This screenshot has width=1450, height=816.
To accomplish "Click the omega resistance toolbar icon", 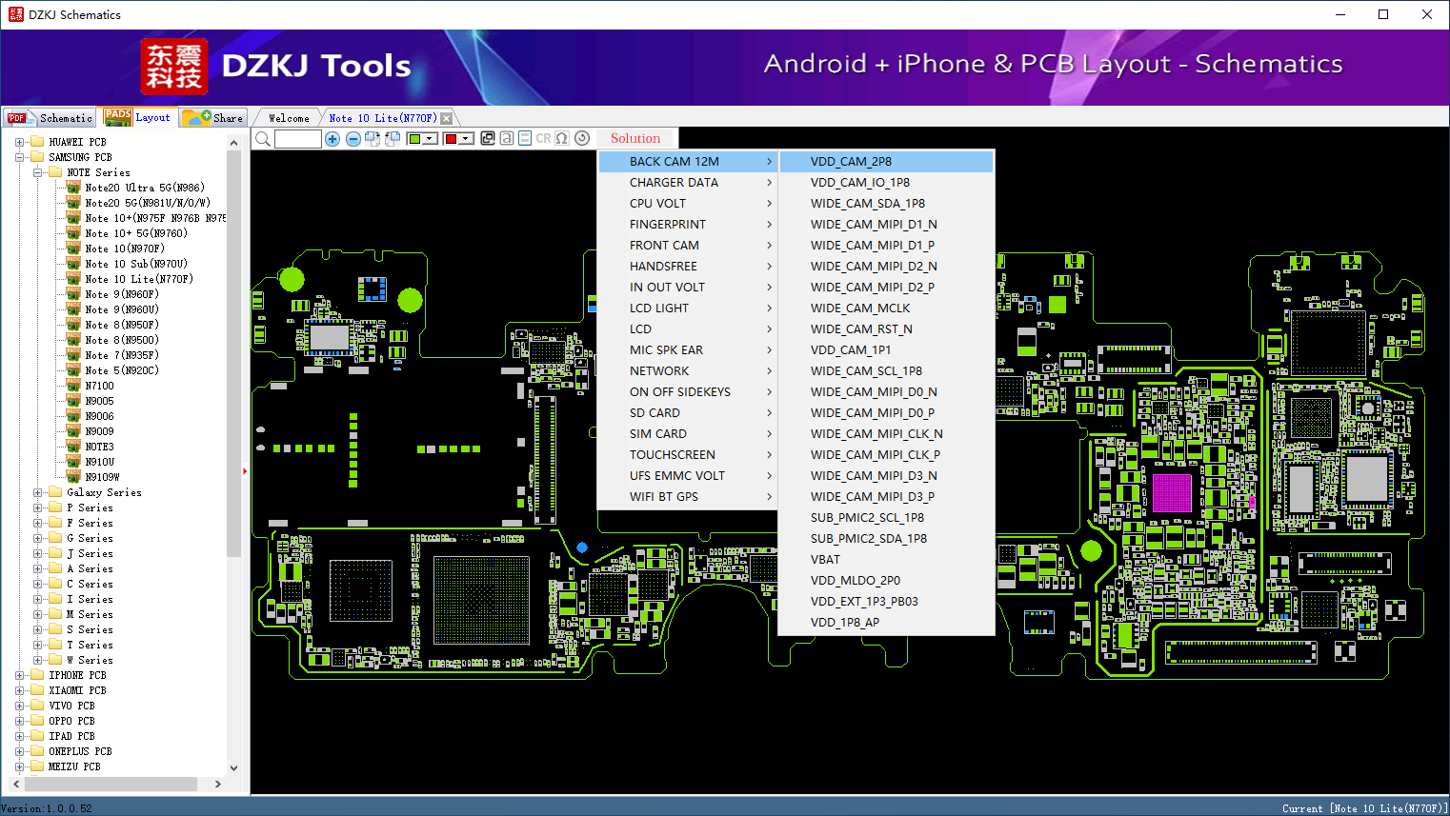I will [x=562, y=139].
